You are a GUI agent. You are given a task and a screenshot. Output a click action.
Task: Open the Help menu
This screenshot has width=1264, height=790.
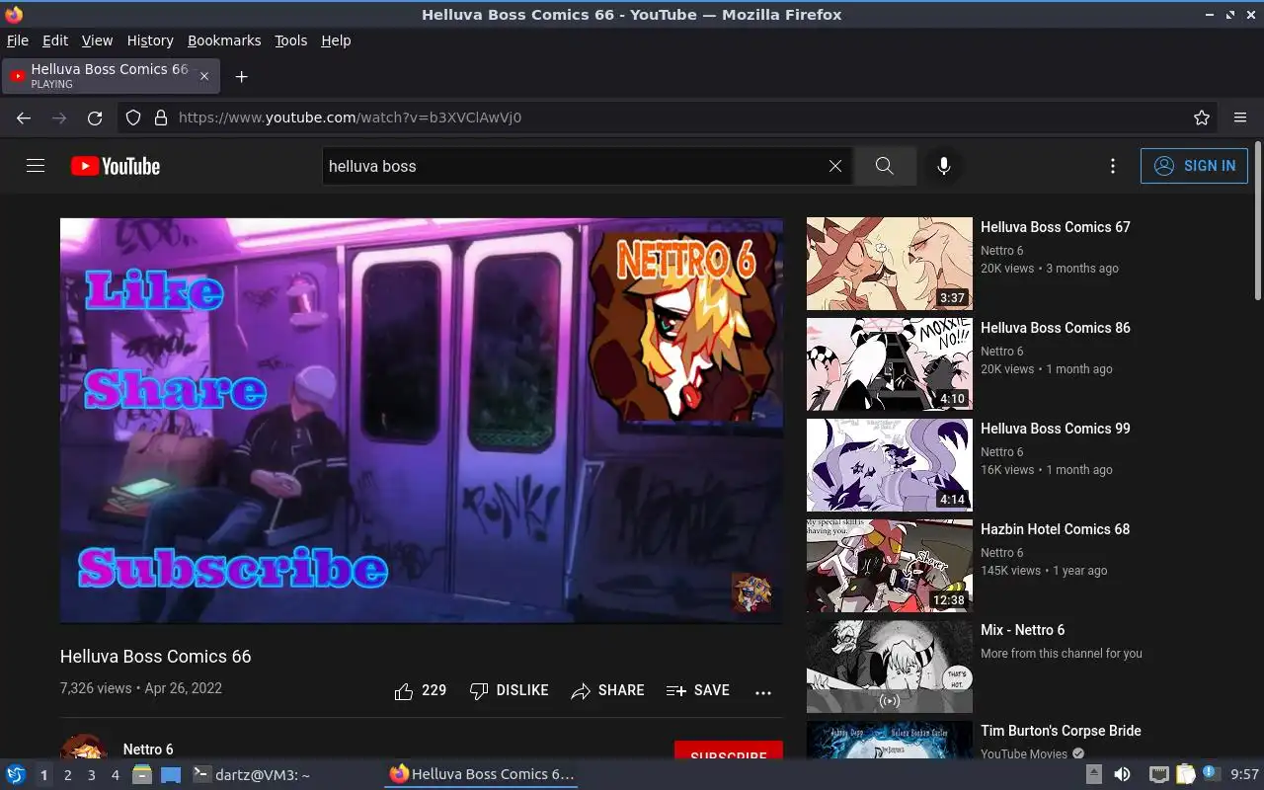pos(336,40)
